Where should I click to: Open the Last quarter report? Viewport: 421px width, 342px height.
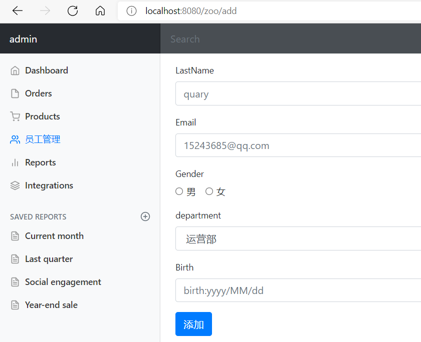click(x=49, y=259)
